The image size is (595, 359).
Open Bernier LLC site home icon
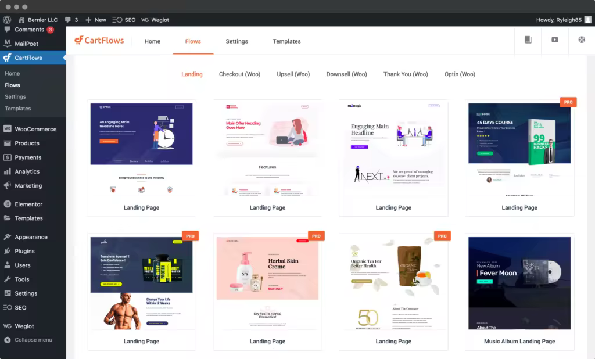click(x=21, y=20)
